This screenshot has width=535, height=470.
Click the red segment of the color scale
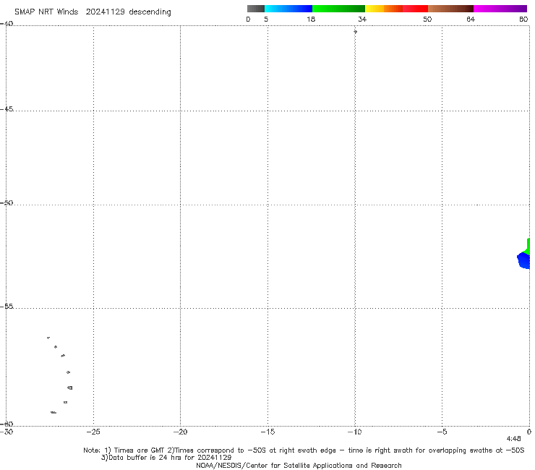point(415,9)
